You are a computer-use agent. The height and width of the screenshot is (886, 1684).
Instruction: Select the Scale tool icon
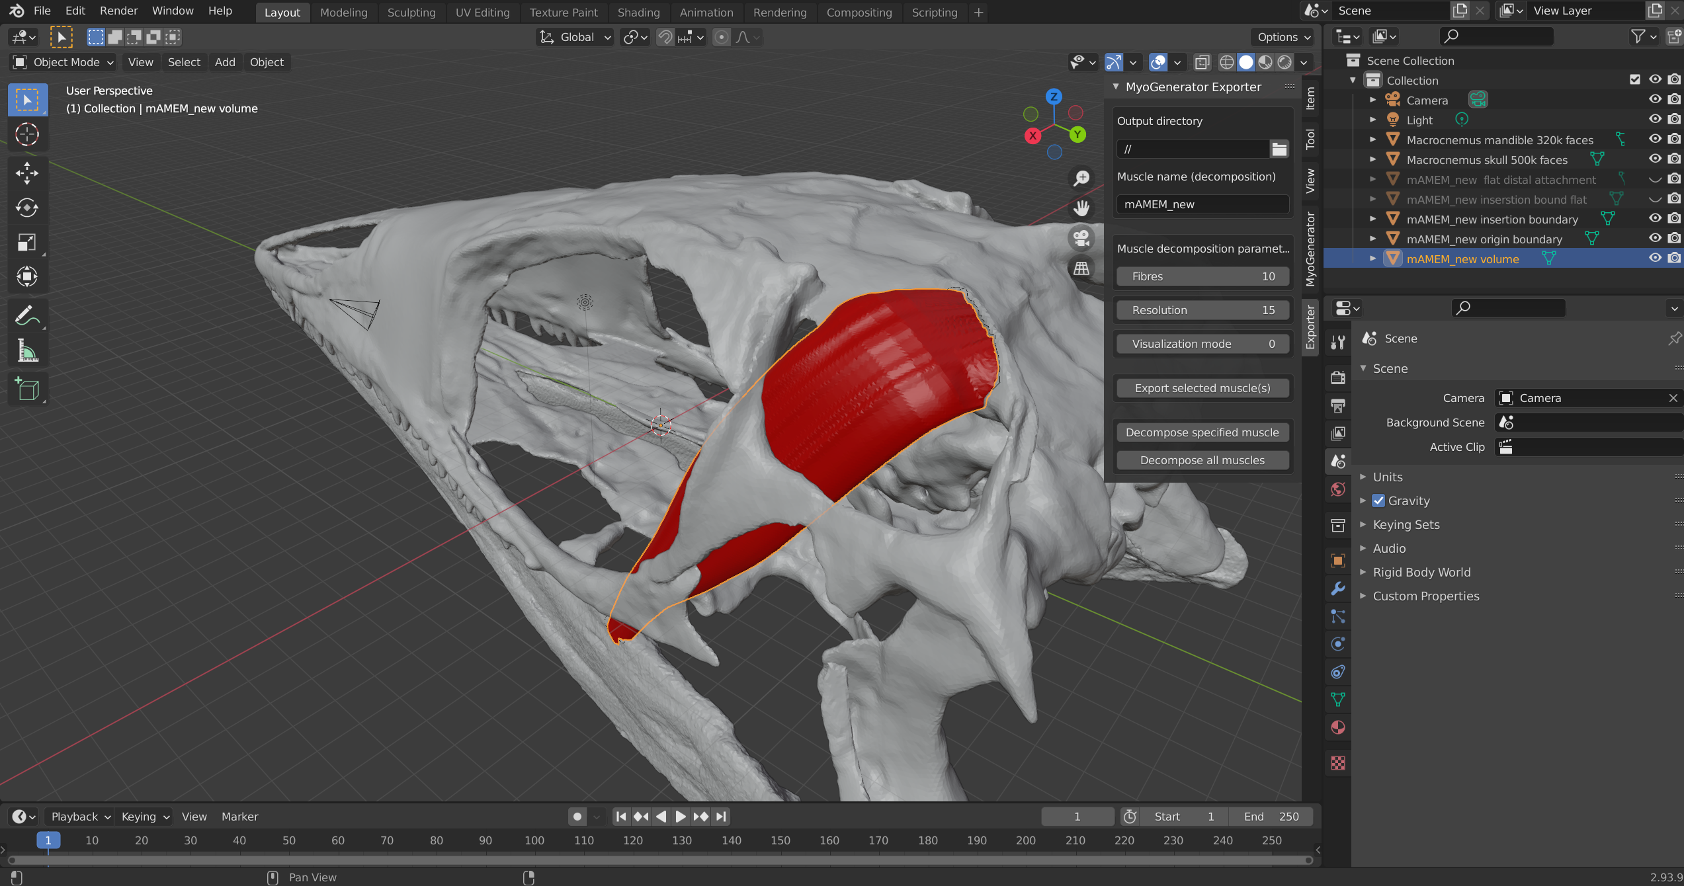coord(26,243)
